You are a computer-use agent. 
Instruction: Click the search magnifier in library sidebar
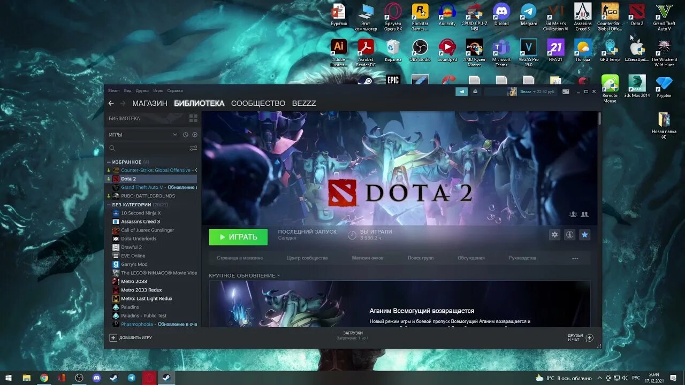pos(112,148)
